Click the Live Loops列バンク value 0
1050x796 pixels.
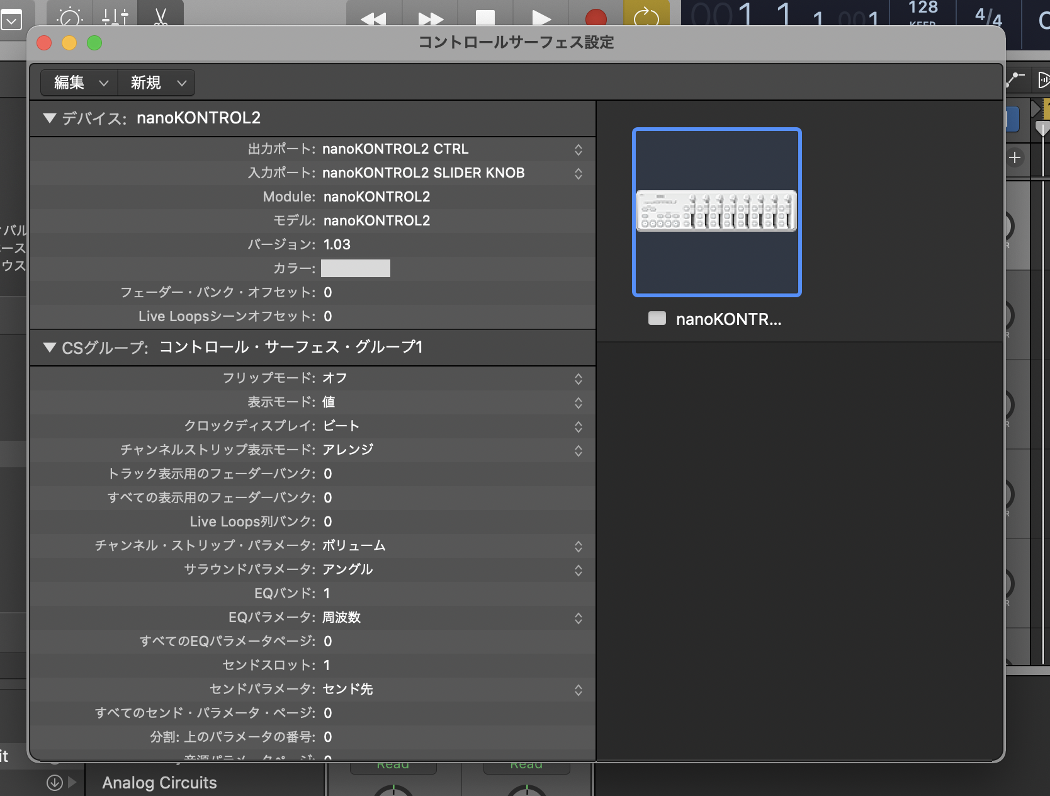[327, 521]
